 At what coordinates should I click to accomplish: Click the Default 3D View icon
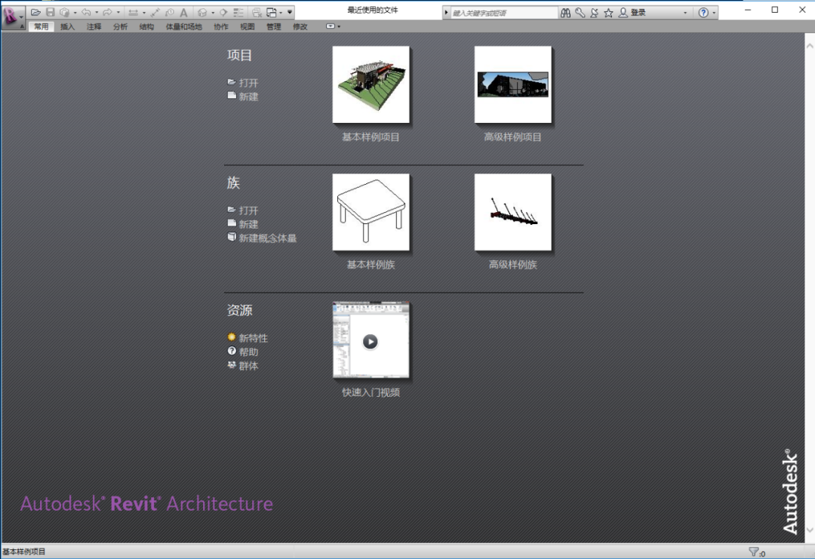click(x=202, y=12)
